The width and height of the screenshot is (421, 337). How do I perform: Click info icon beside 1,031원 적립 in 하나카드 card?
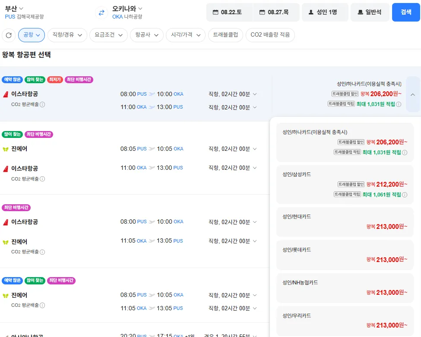click(405, 153)
